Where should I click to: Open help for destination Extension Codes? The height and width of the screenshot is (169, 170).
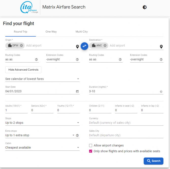pos(161,59)
